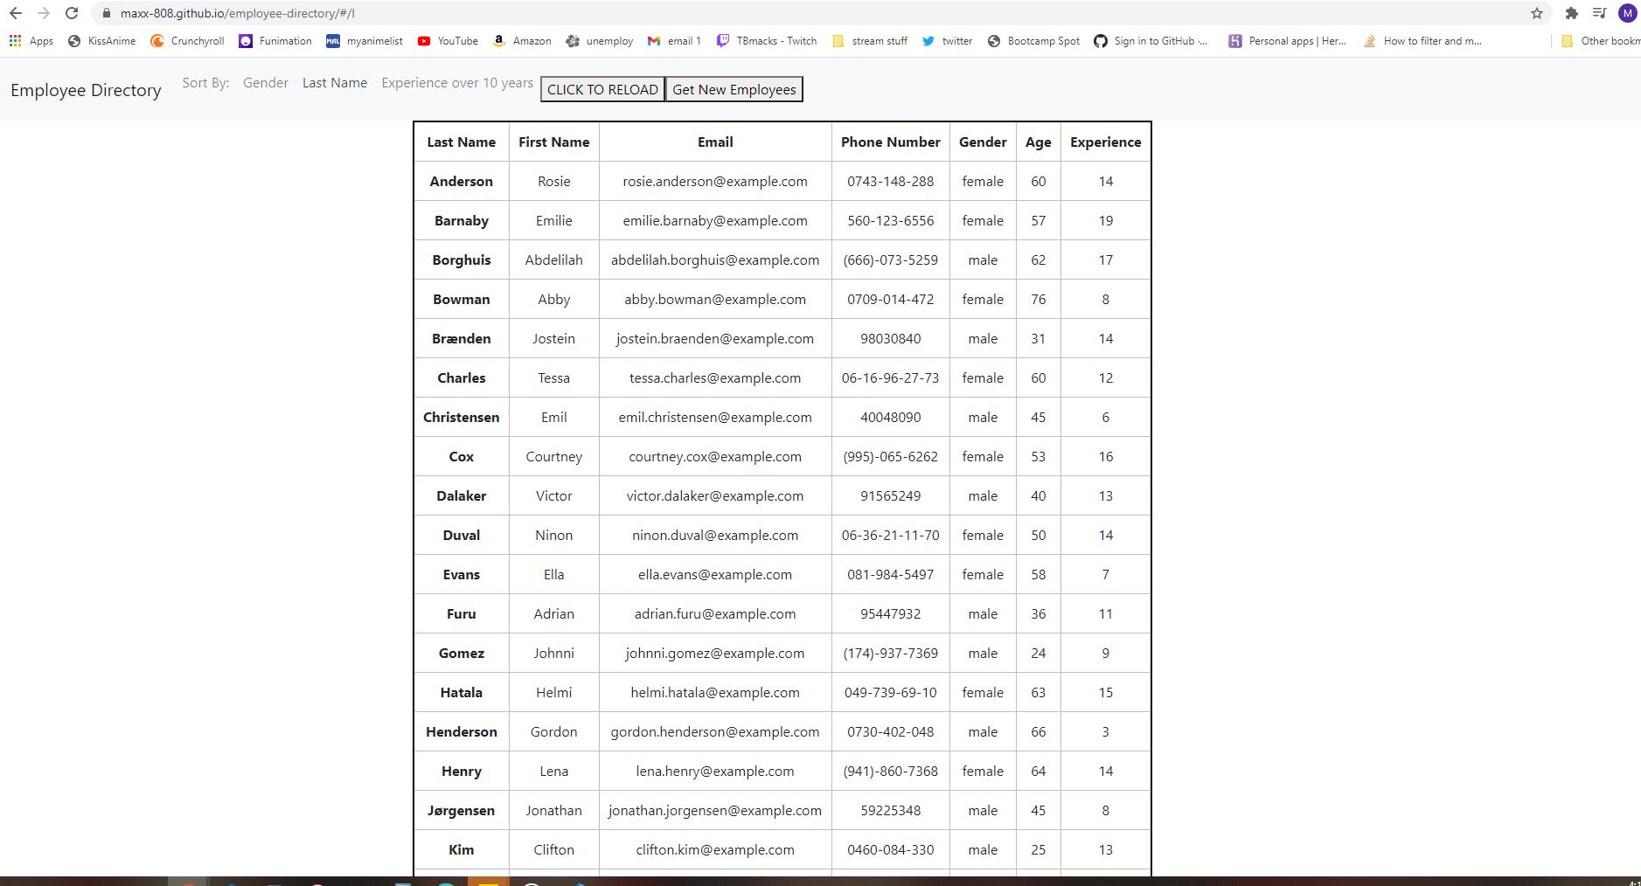Click the profile avatar in the toolbar
The height and width of the screenshot is (886, 1641).
[x=1627, y=13]
